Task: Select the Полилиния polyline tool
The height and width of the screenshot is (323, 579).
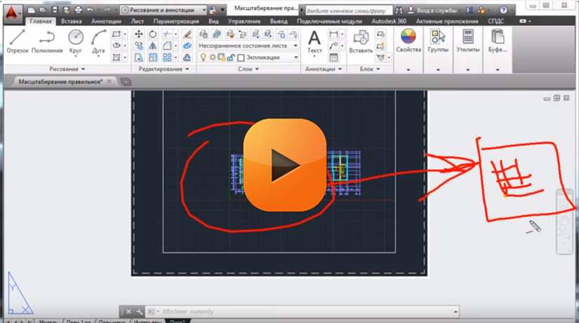Action: (x=47, y=41)
